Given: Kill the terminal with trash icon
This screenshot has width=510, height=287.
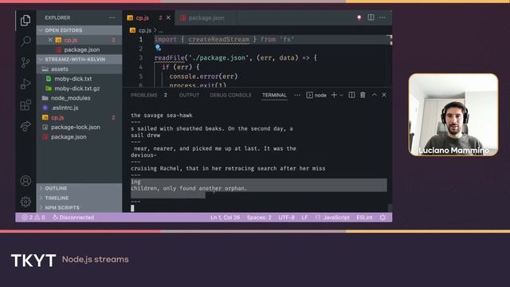Looking at the screenshot, I should coord(363,95).
